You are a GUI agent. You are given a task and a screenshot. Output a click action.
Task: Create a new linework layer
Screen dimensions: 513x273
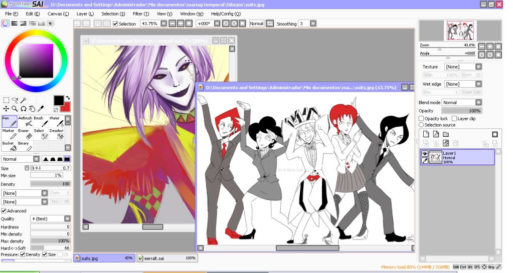click(436, 134)
